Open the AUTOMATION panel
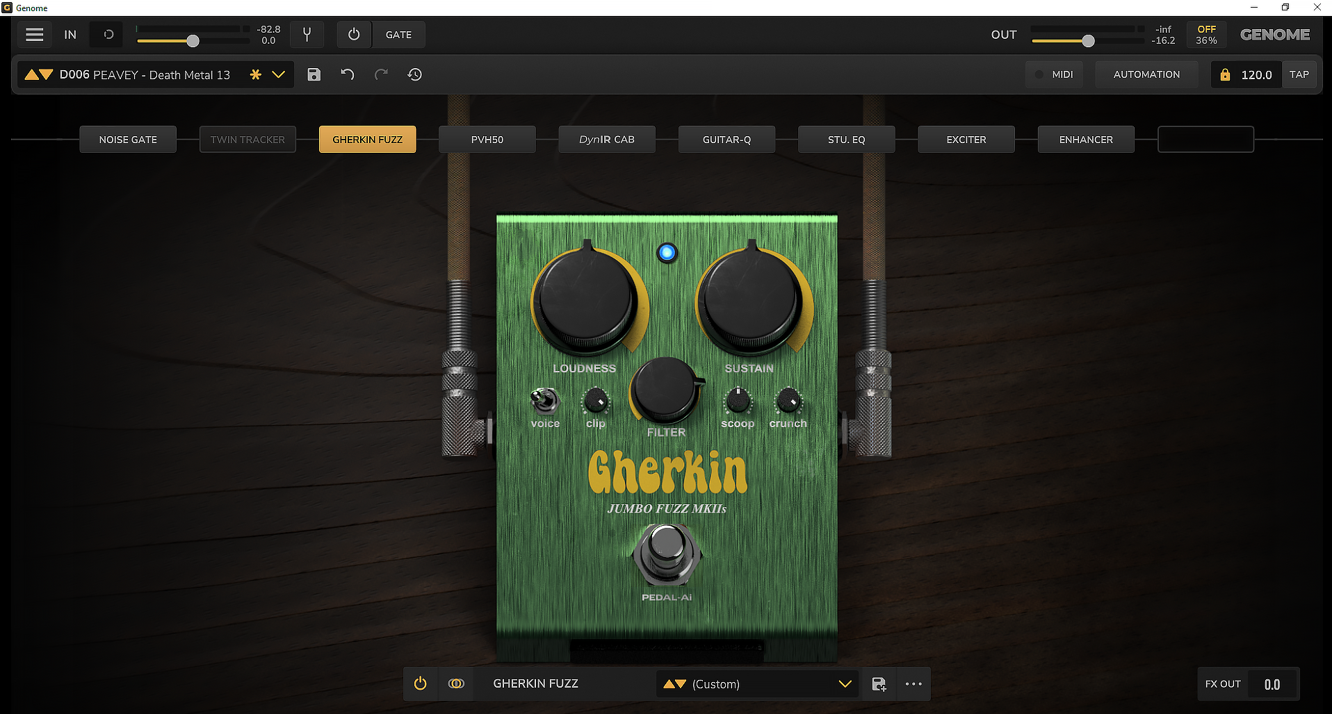 click(x=1146, y=74)
